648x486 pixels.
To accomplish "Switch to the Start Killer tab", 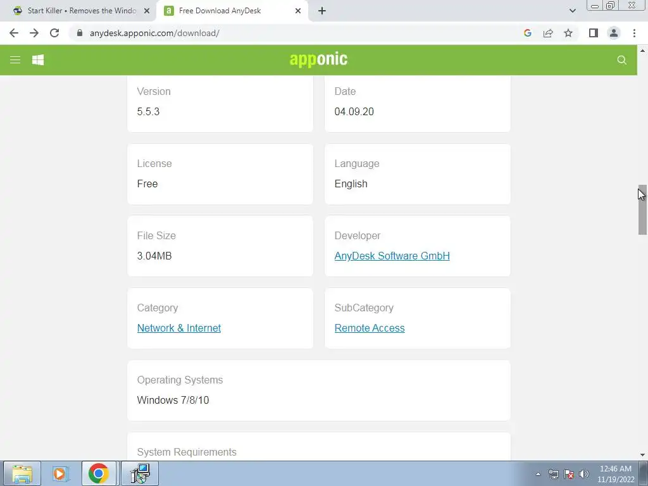I will [82, 11].
